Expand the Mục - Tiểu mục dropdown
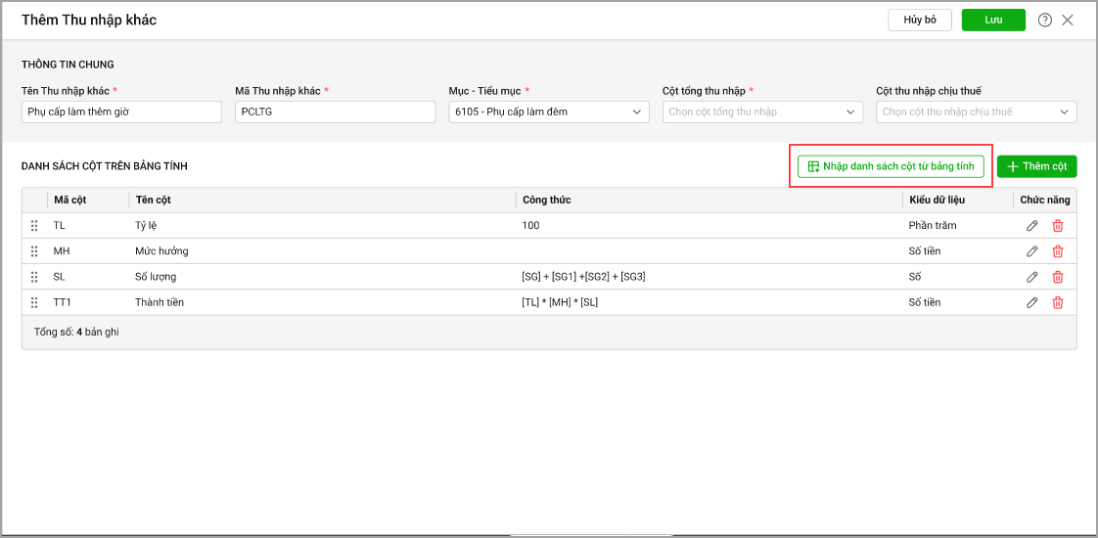 548,112
